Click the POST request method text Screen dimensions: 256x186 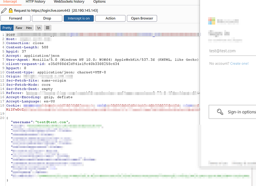[11, 35]
